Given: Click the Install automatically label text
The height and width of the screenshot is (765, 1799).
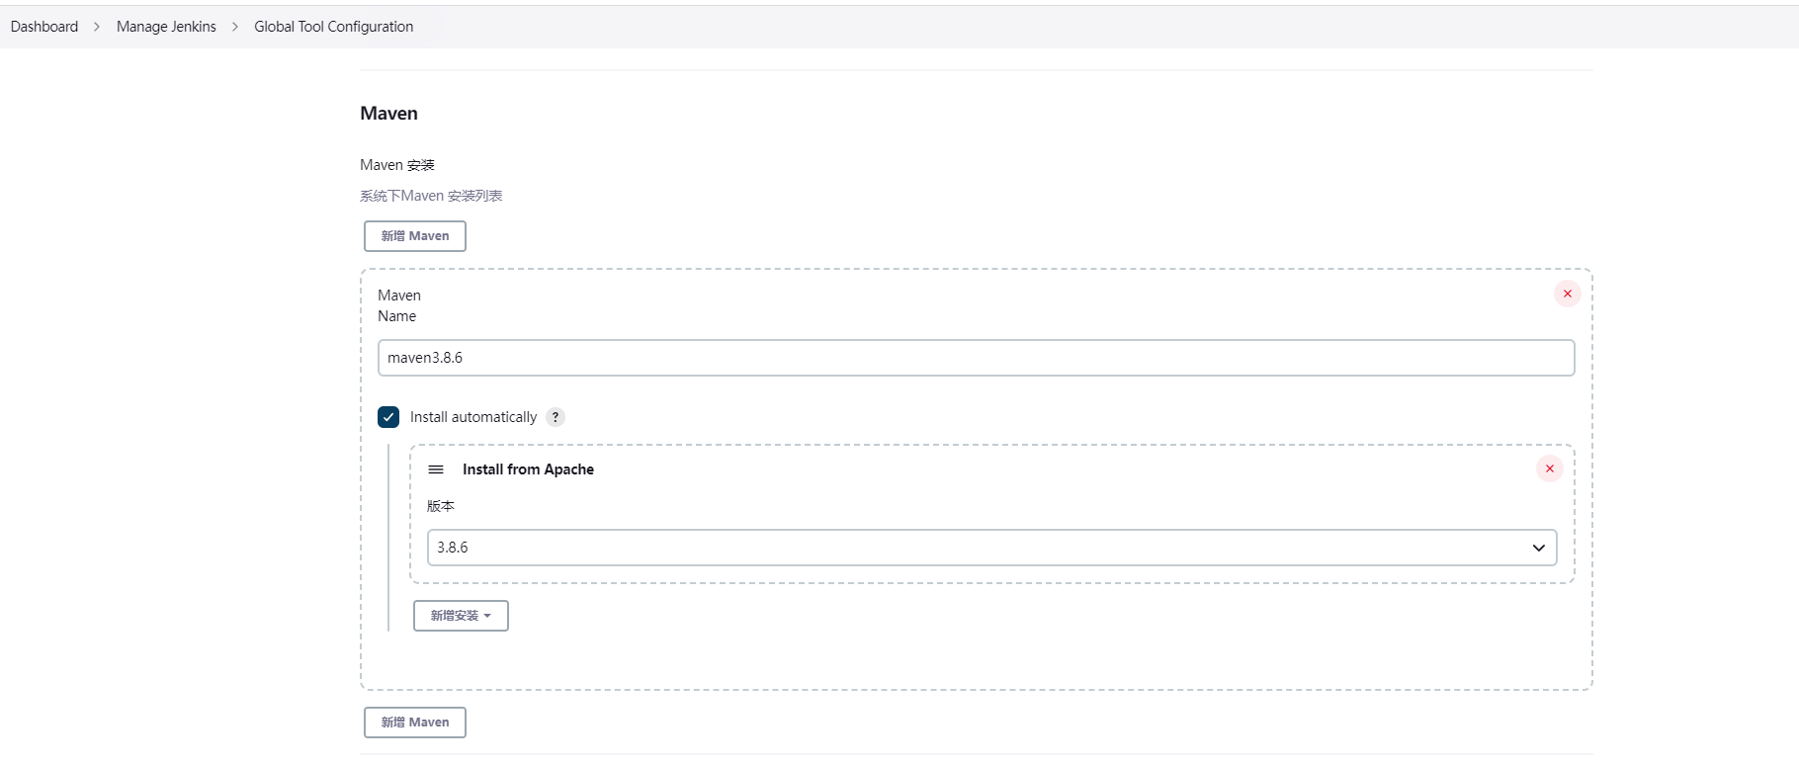Looking at the screenshot, I should (x=473, y=417).
